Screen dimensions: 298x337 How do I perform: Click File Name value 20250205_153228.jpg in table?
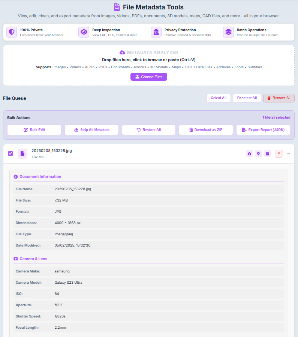[x=73, y=189]
